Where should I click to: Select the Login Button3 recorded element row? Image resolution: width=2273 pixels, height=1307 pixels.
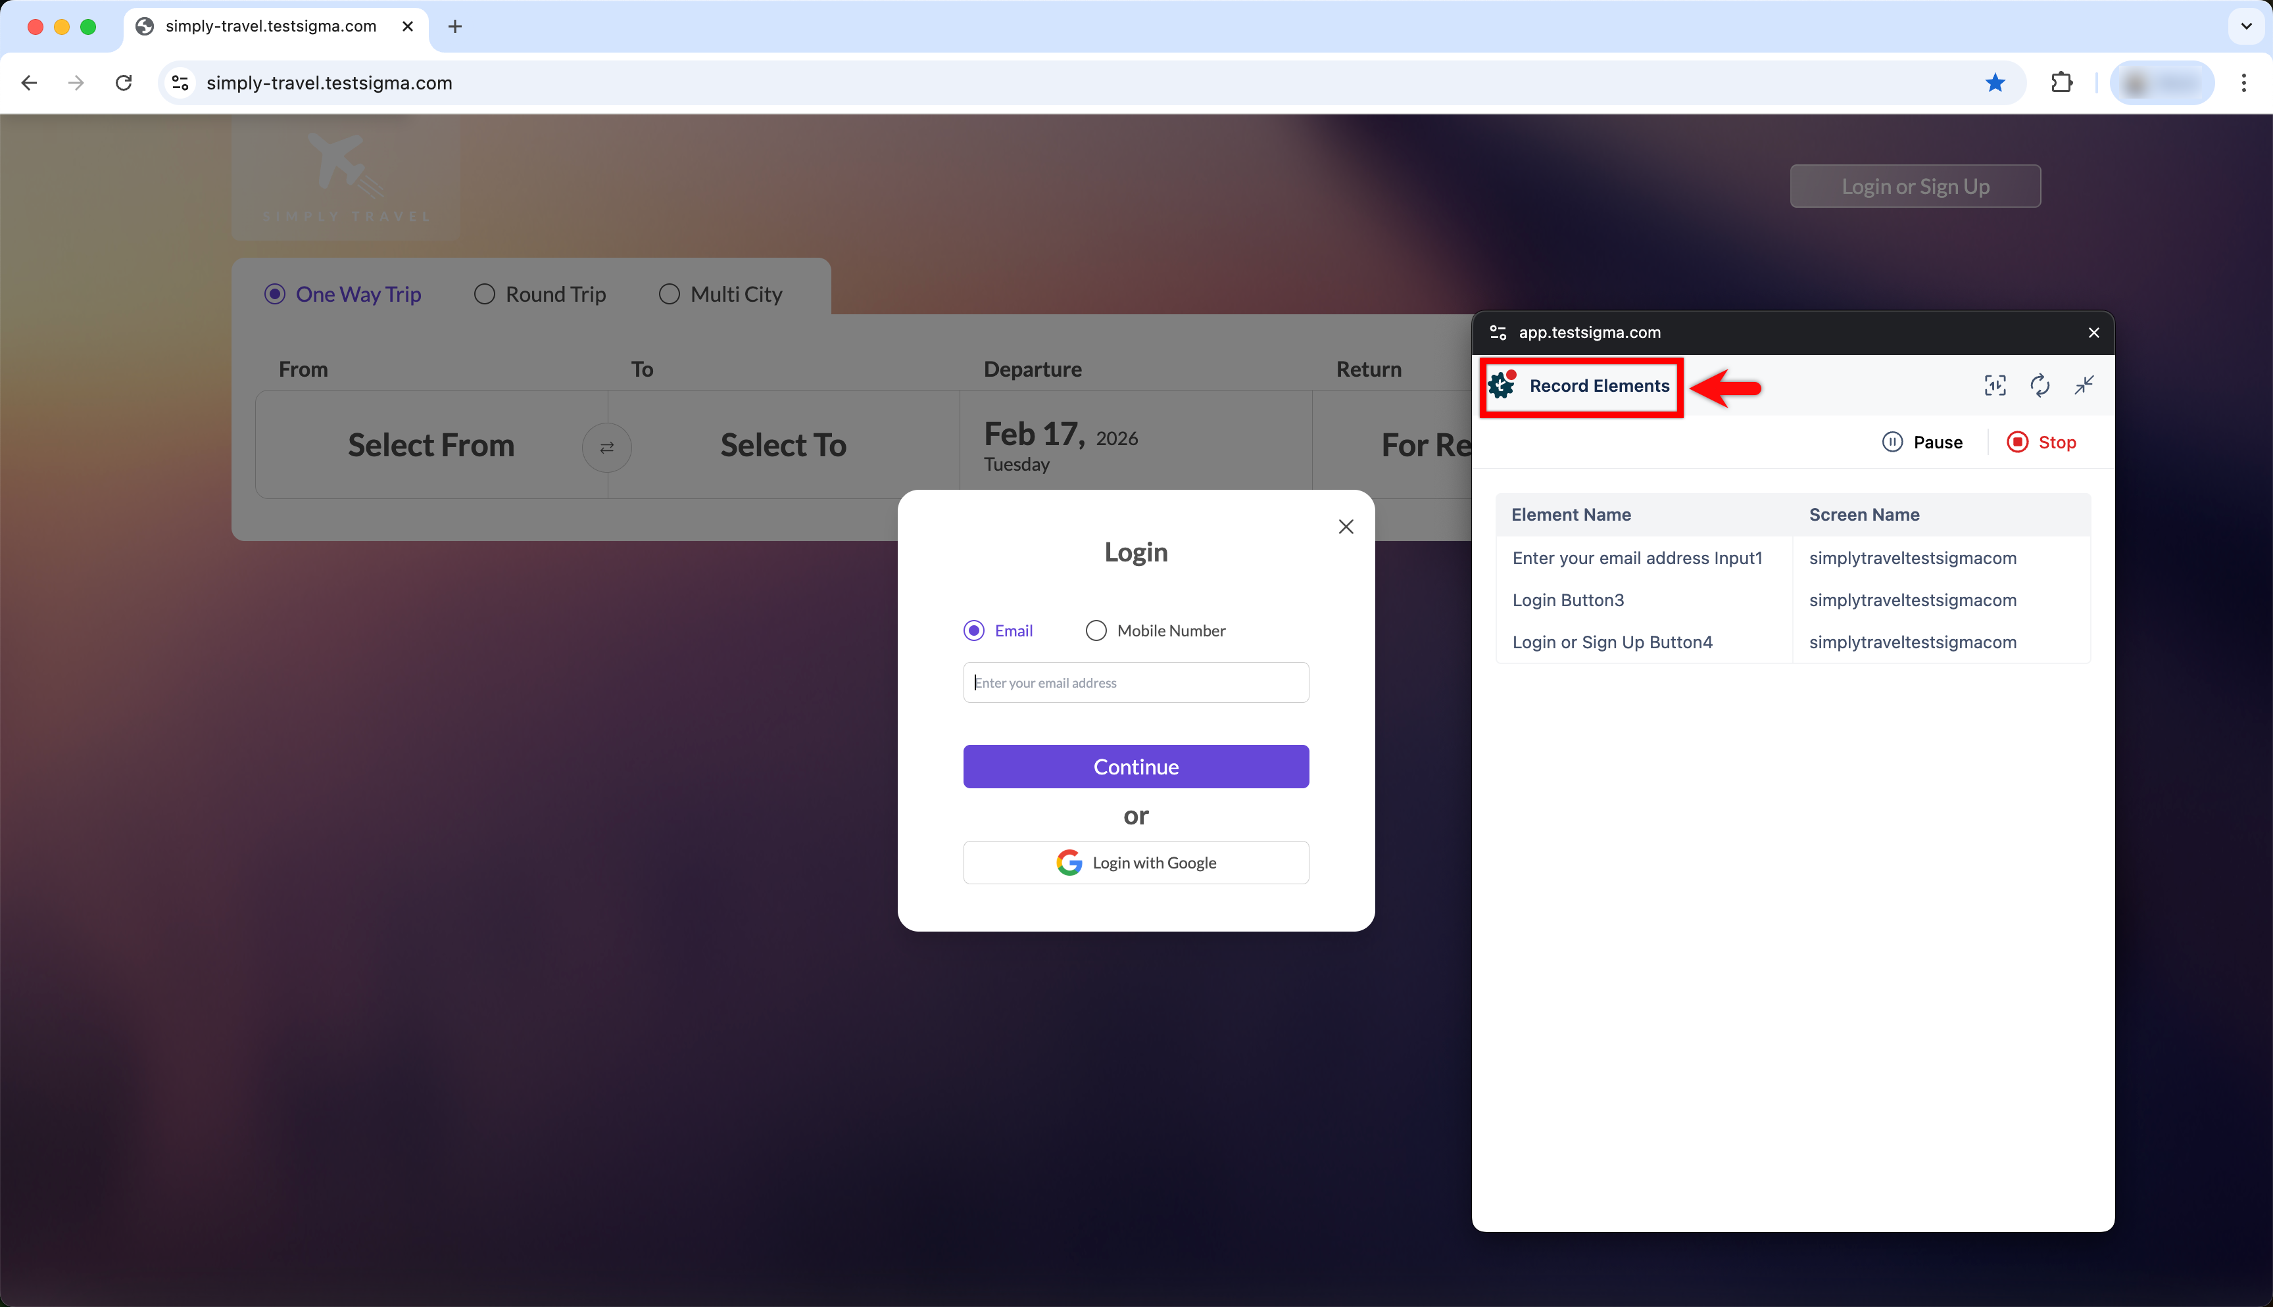coord(1569,600)
